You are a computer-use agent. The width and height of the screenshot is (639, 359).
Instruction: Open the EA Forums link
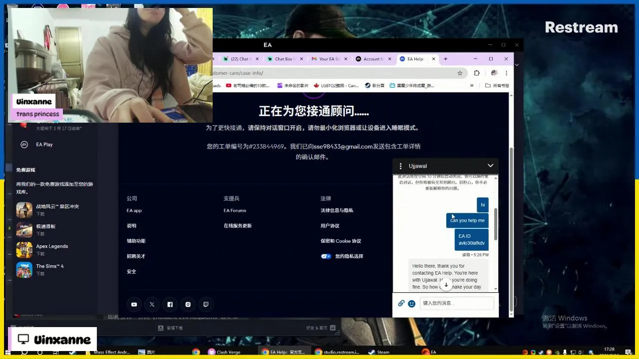click(235, 210)
